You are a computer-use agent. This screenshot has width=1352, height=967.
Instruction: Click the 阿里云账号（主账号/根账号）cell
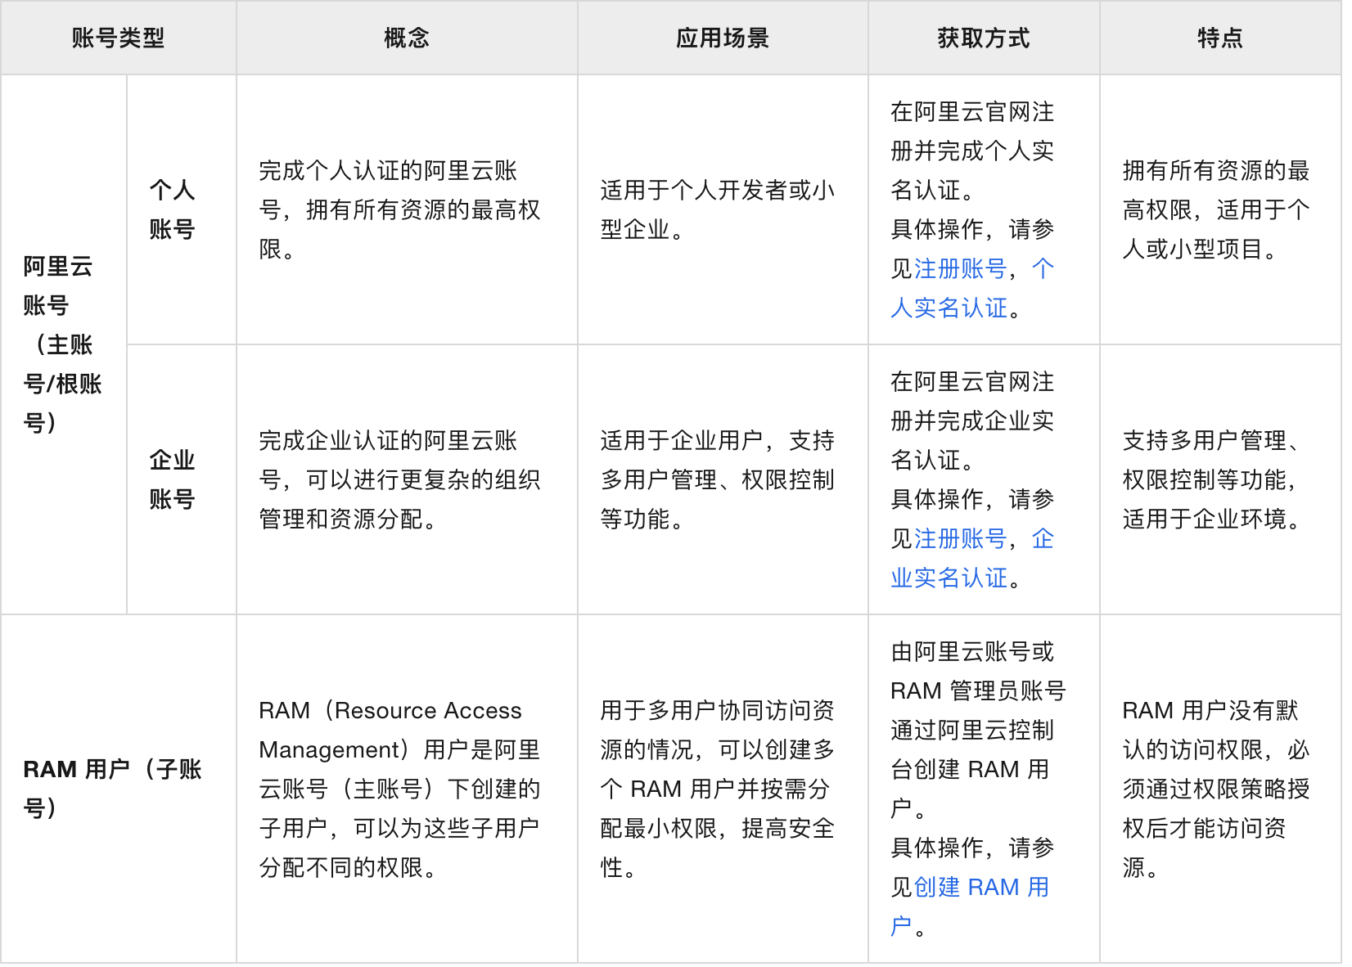tap(64, 344)
